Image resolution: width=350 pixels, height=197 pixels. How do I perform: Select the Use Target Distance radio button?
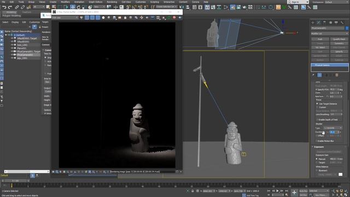[x=317, y=104]
